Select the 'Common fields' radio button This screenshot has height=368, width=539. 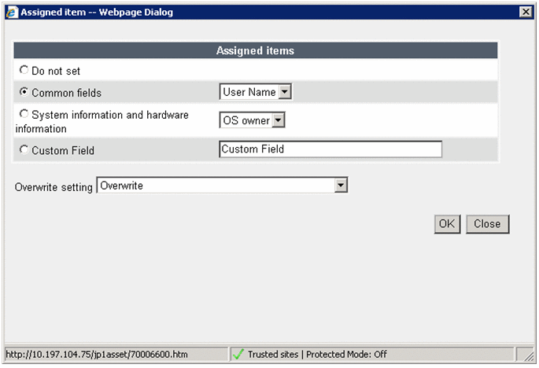[x=24, y=92]
